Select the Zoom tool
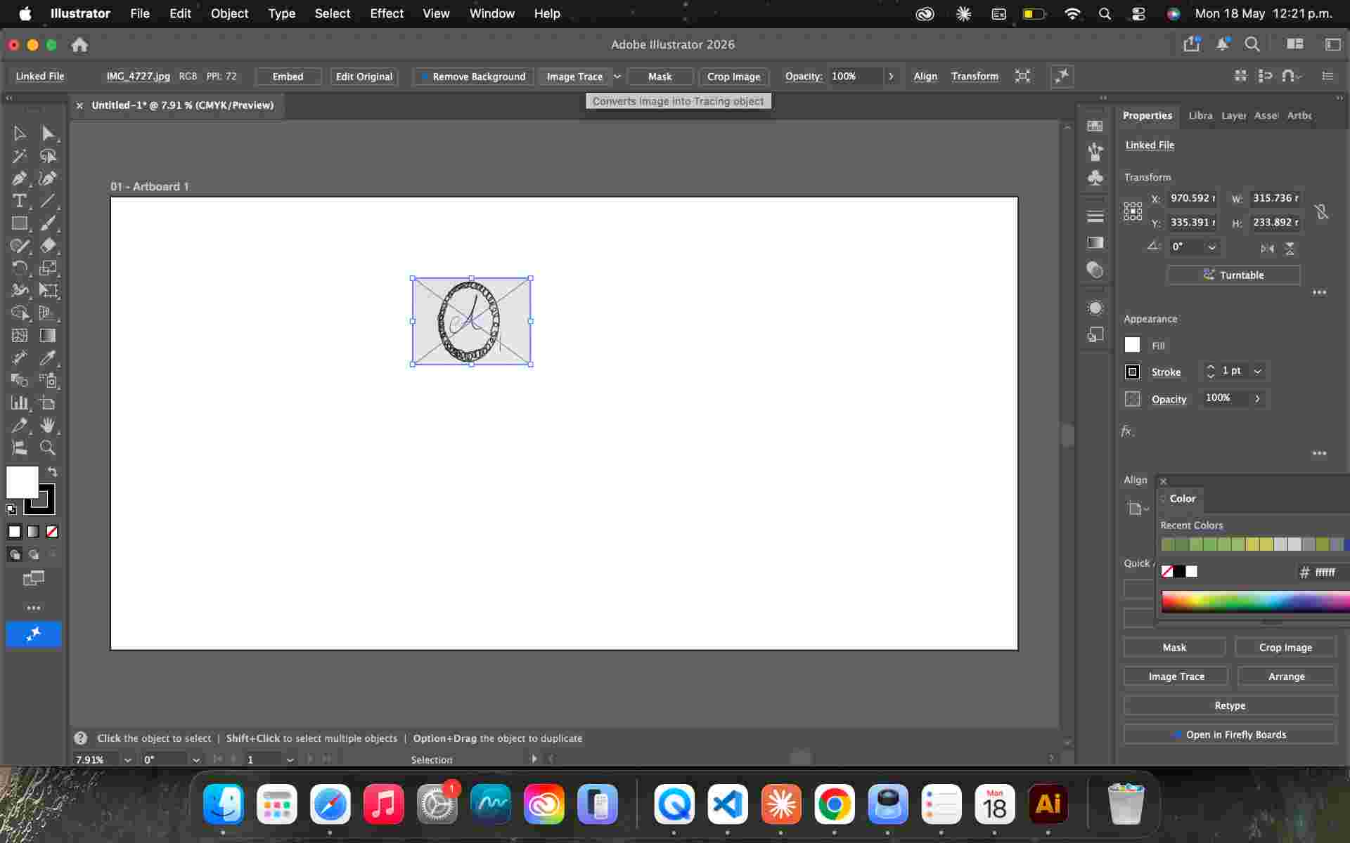1350x843 pixels. [x=48, y=448]
